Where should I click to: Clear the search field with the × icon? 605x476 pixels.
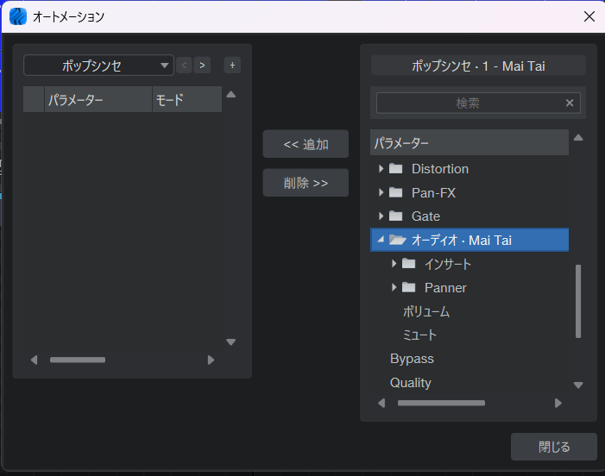tap(570, 103)
